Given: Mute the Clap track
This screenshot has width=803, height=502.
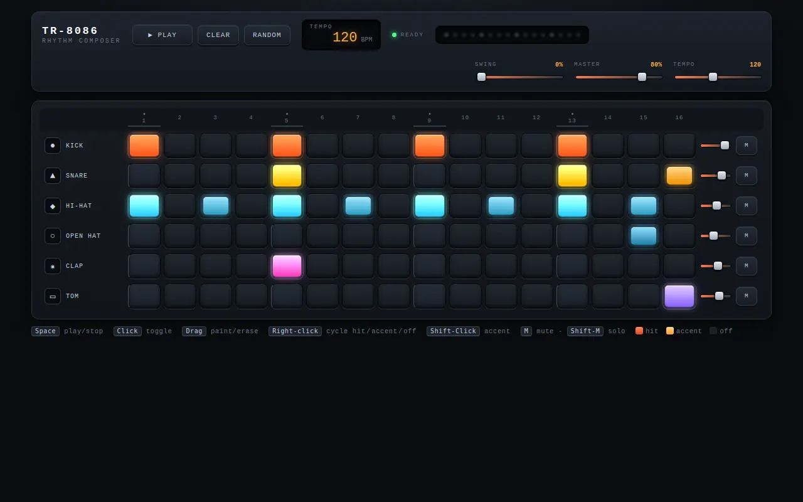Looking at the screenshot, I should click(x=747, y=266).
